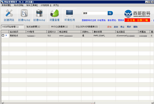Select the d:\wwwroot path cell
Screen dimensions: 154x104
pyautogui.click(x=127, y=36)
